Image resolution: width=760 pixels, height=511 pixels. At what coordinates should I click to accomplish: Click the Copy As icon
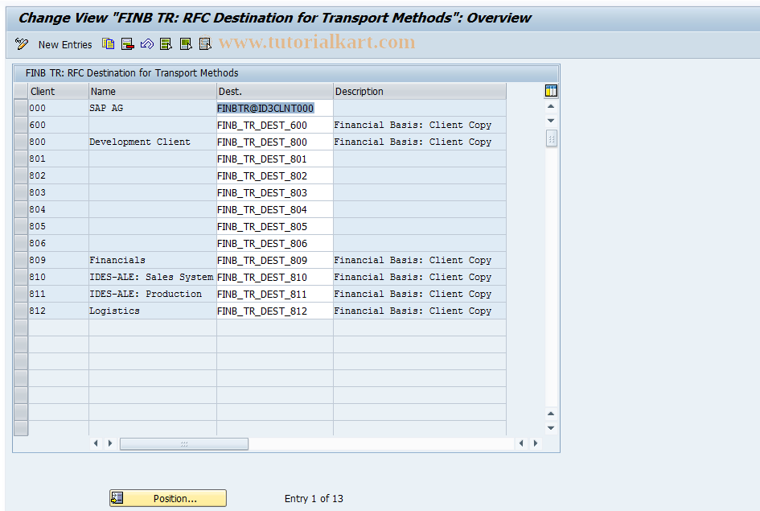point(108,44)
